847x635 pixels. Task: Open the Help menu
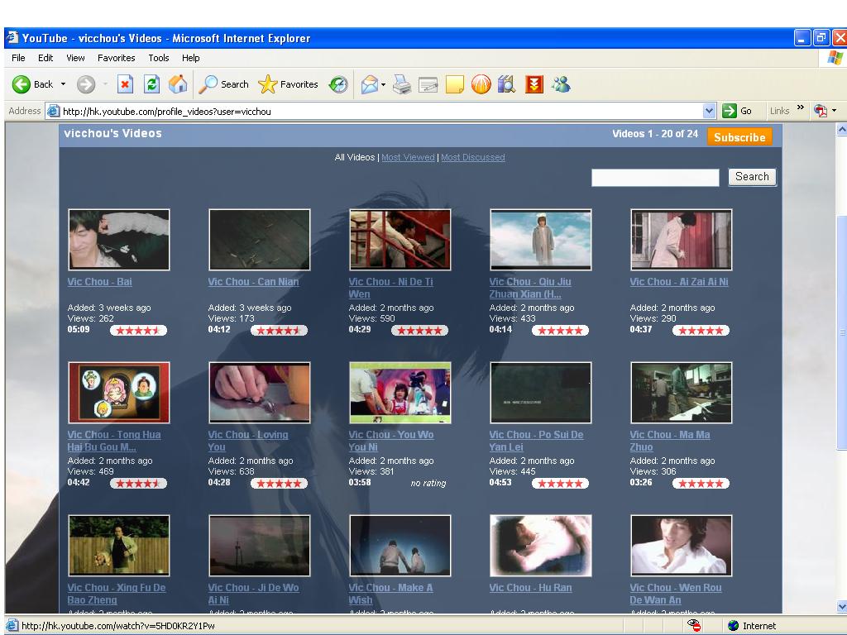191,58
